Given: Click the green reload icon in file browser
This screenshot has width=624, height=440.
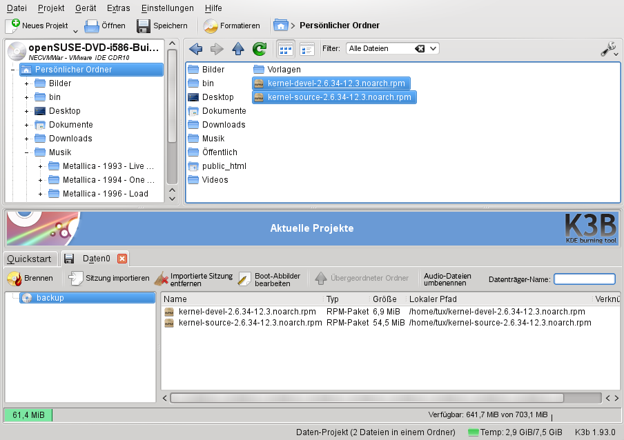Looking at the screenshot, I should [260, 48].
